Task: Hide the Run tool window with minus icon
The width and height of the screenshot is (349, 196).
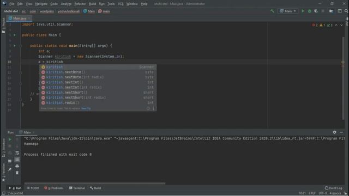Action: (x=341, y=132)
